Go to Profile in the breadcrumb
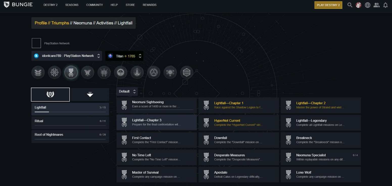Image resolution: width=392 pixels, height=186 pixels. 41,23
